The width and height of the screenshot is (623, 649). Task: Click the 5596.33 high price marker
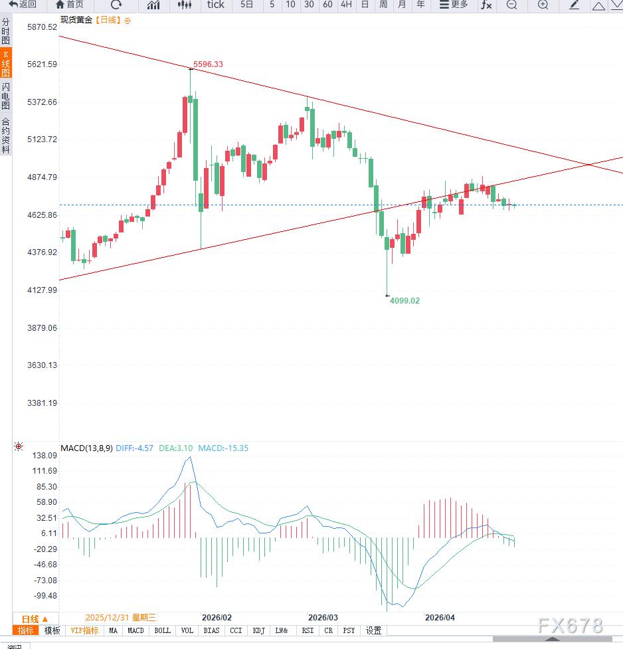(208, 64)
